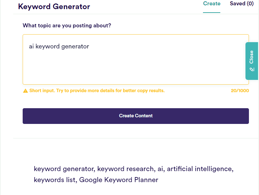Click the "What topic are you posting about?" label
259x195 pixels.
[x=67, y=25]
